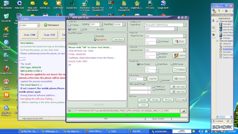Screen dimensions: 238x134
Task: Open UnLoc Anys Function dropdown
Action: [x=145, y=79]
